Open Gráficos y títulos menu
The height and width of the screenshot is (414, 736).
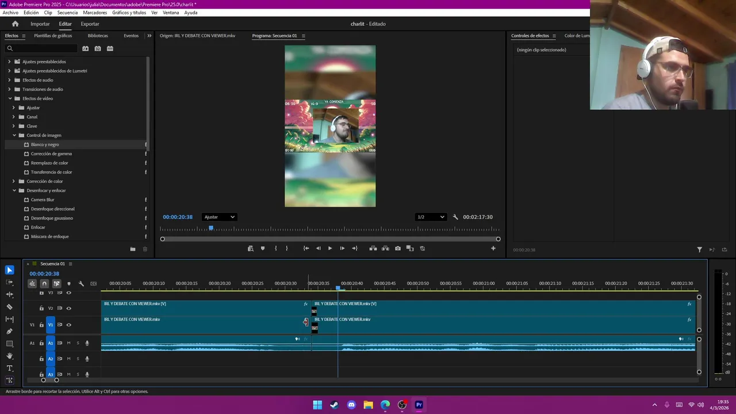(129, 13)
